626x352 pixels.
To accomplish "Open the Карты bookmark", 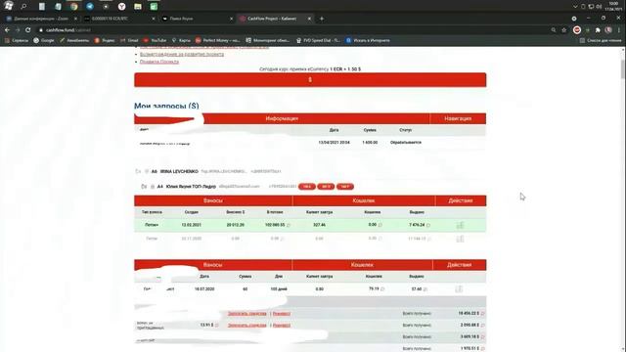I will pos(181,40).
